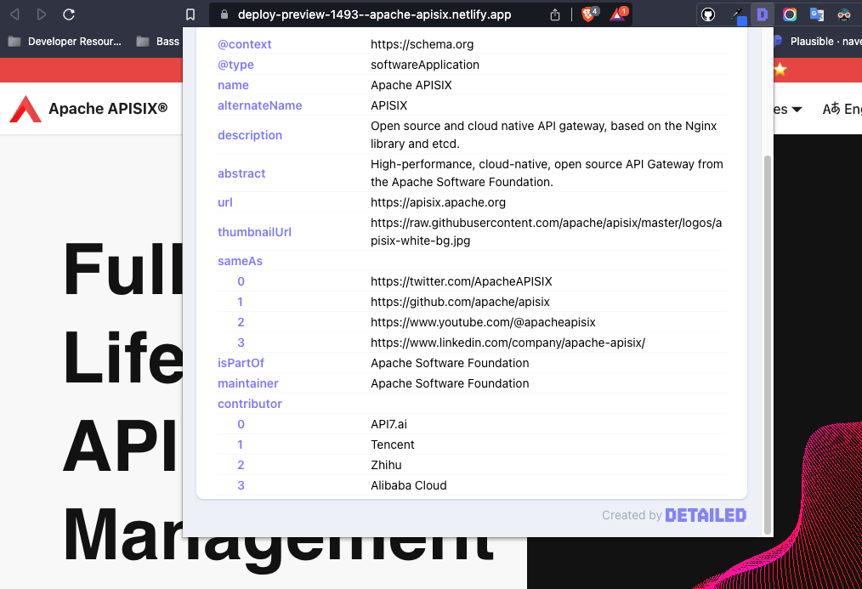The width and height of the screenshot is (862, 589).
Task: Click the bookmark flag icon near address bar
Action: coord(190,14)
